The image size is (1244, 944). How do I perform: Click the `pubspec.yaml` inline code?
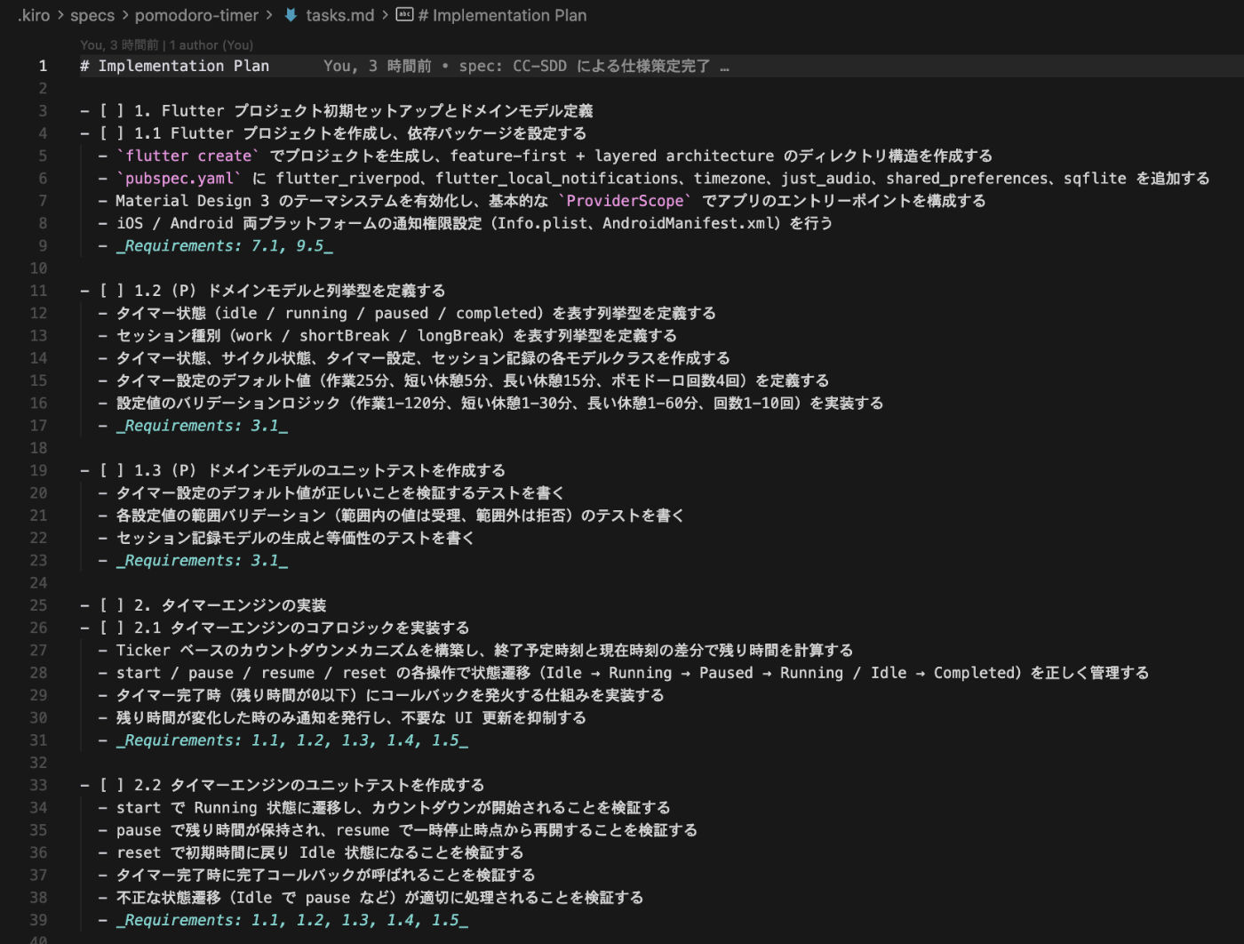click(x=179, y=179)
